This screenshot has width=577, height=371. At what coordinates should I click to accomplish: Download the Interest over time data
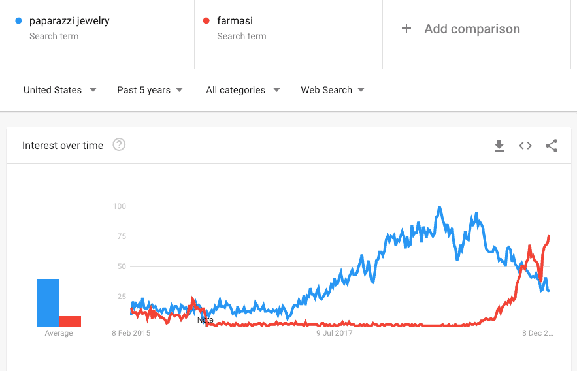coord(499,146)
